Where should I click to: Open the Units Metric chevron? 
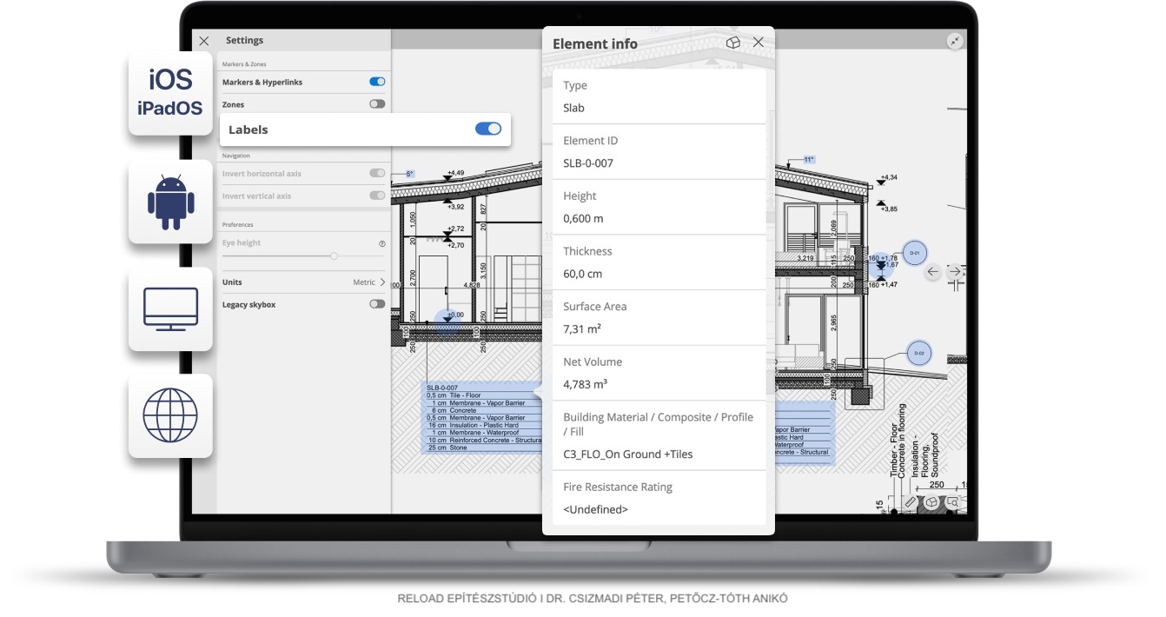(382, 282)
